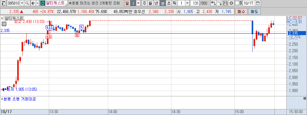Open chart settings gear icon

(231, 3)
